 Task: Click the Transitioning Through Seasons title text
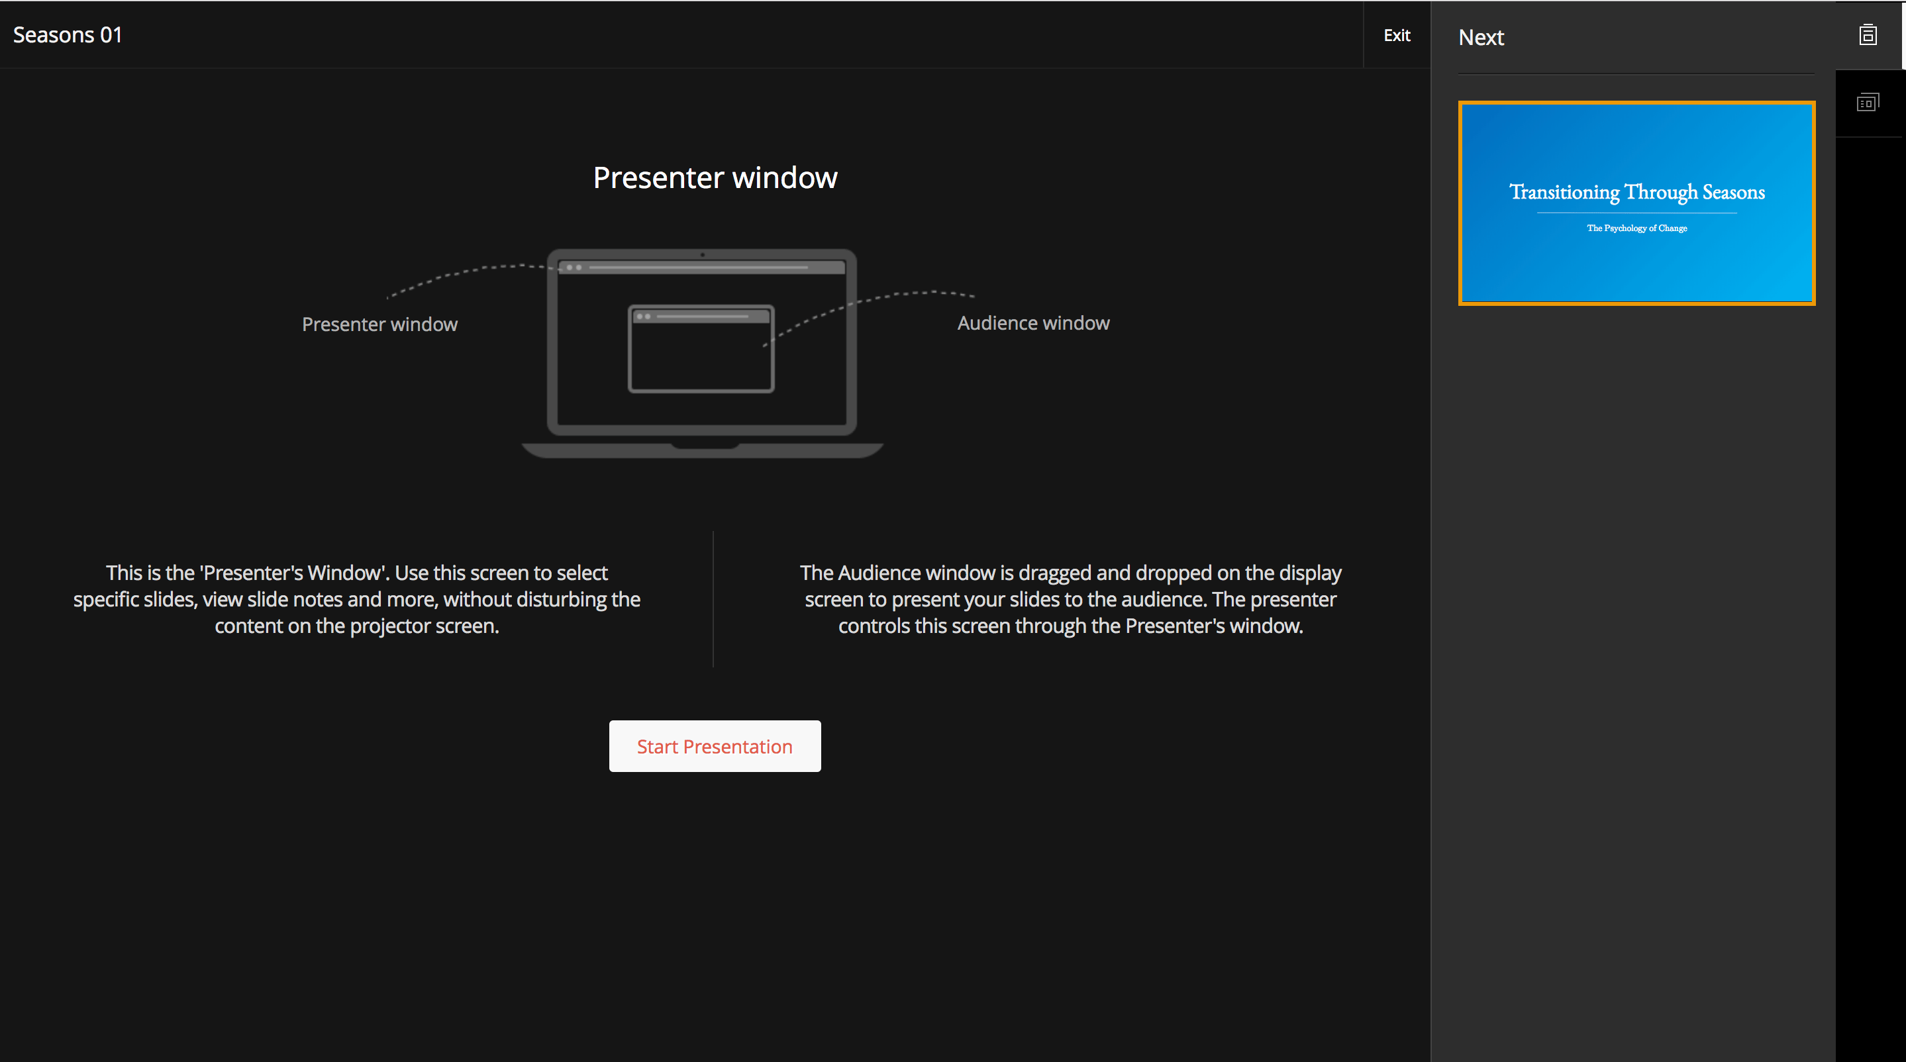pos(1636,192)
